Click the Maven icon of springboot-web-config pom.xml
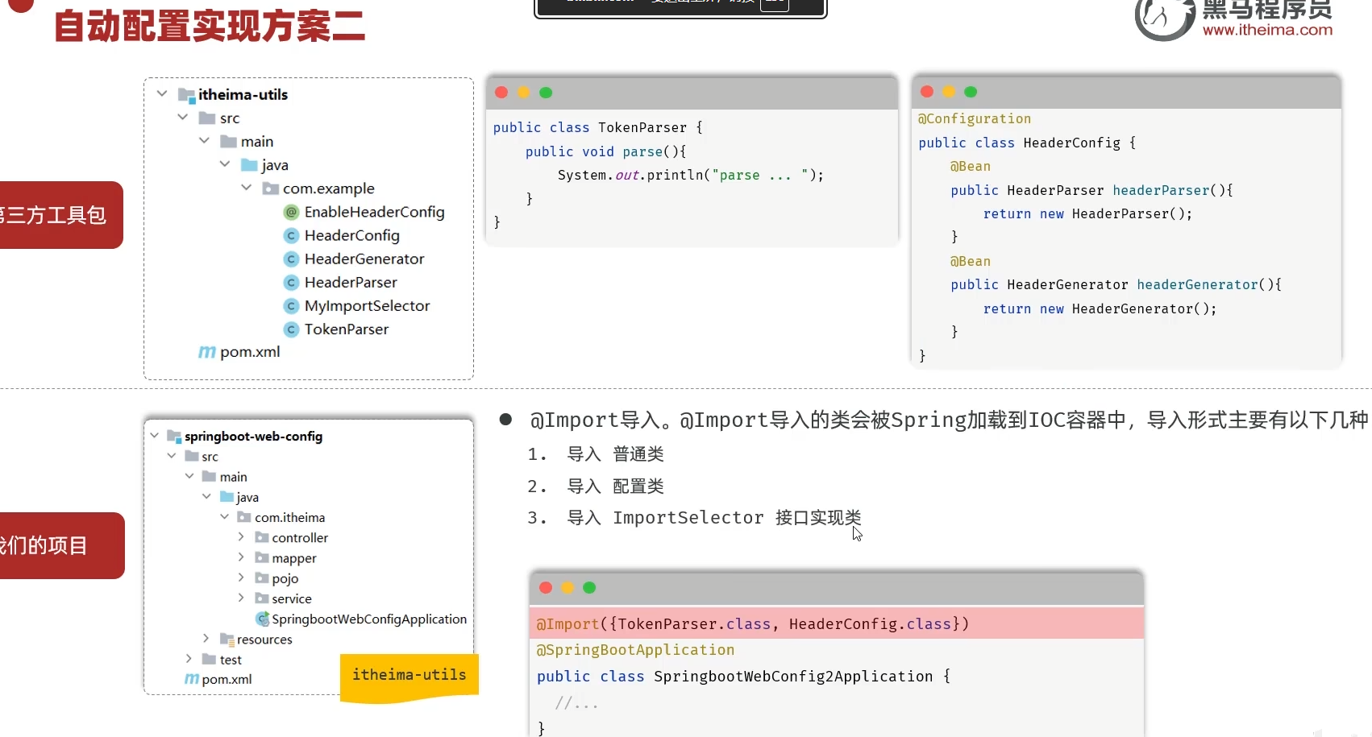 (192, 679)
